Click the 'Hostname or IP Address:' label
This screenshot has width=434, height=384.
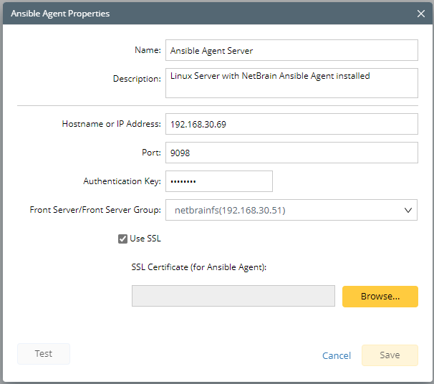pyautogui.click(x=111, y=124)
